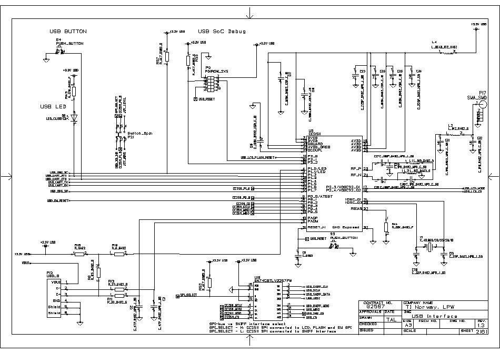500x353 pixels.
Task: Click the 'USB Interface' drawing title
Action: (434, 316)
